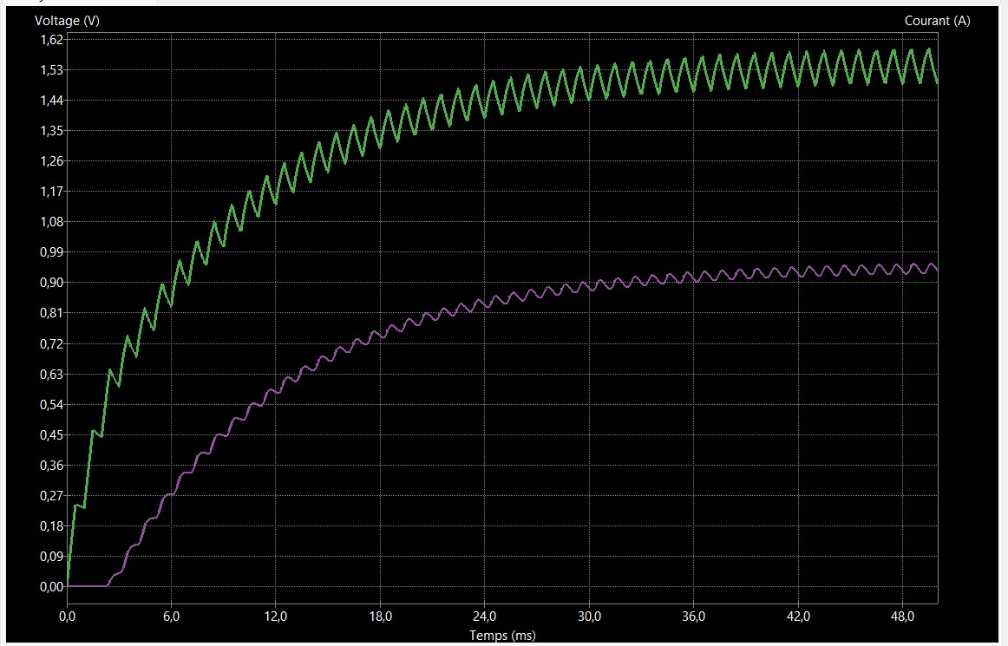Select the 0,81 voltage axis value
The height and width of the screenshot is (646, 1008).
51,313
